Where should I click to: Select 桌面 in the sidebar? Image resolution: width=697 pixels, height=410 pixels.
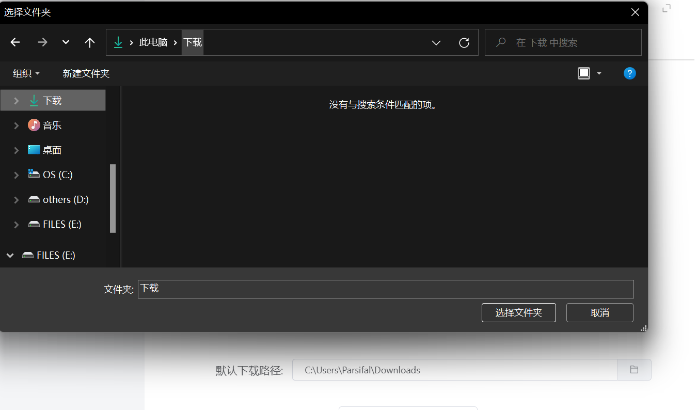(51, 149)
